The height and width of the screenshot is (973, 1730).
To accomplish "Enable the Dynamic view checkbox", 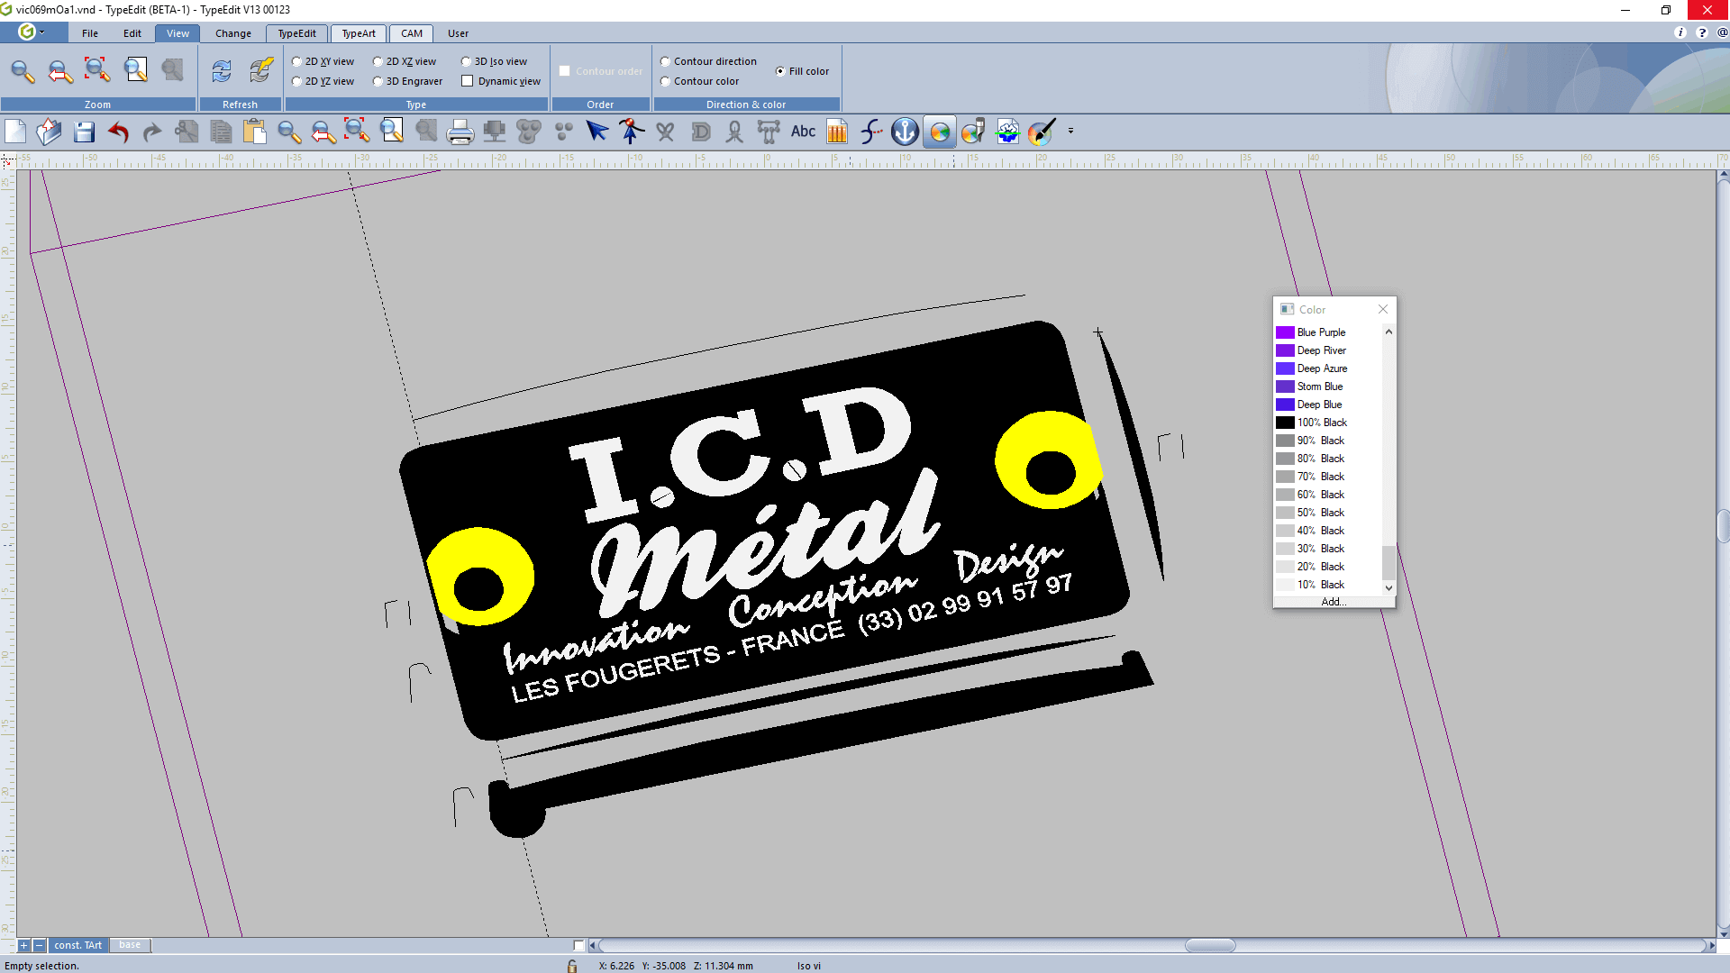I will tap(468, 81).
